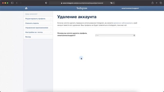Click chevron next to Сменить пароль
Image resolution: width=164 pixels, height=92 pixels.
click(x=51, y=23)
